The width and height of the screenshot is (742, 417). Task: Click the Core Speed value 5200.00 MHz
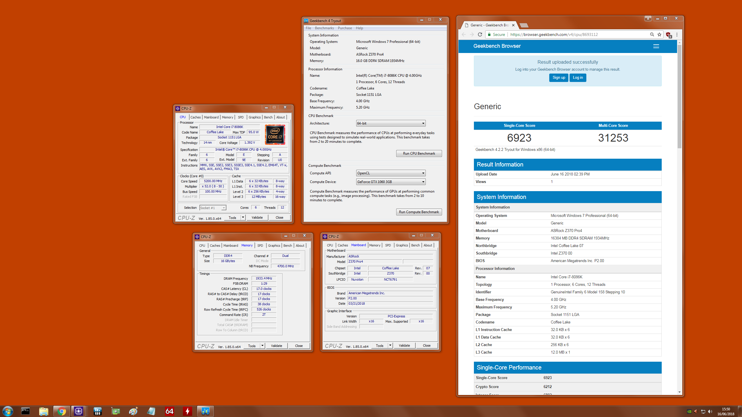pos(213,181)
